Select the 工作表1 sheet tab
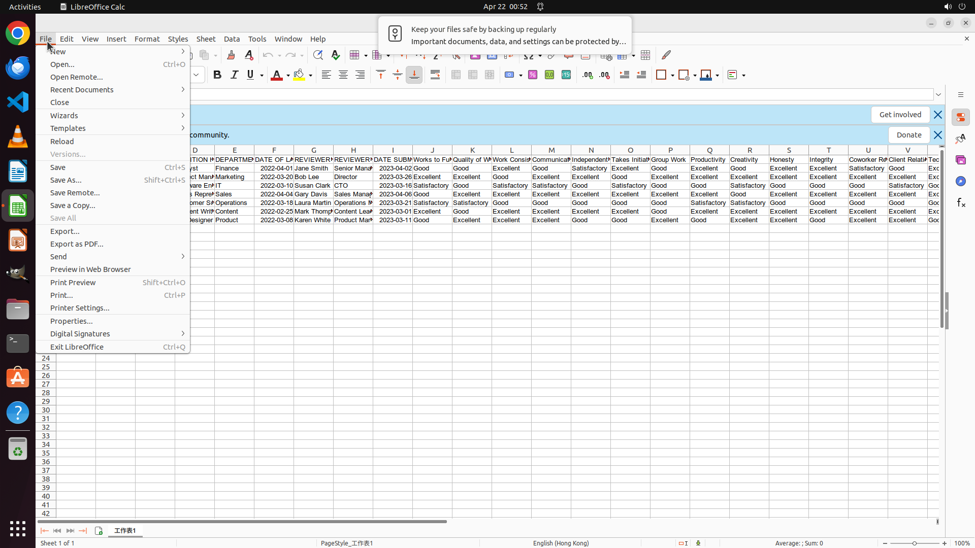Viewport: 975px width, 548px height. click(x=125, y=531)
